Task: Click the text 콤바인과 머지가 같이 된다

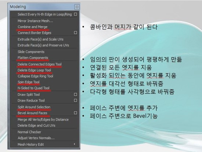Action: click(124, 27)
